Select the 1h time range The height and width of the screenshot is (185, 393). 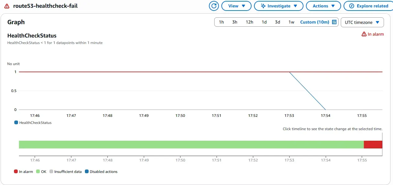(x=221, y=22)
